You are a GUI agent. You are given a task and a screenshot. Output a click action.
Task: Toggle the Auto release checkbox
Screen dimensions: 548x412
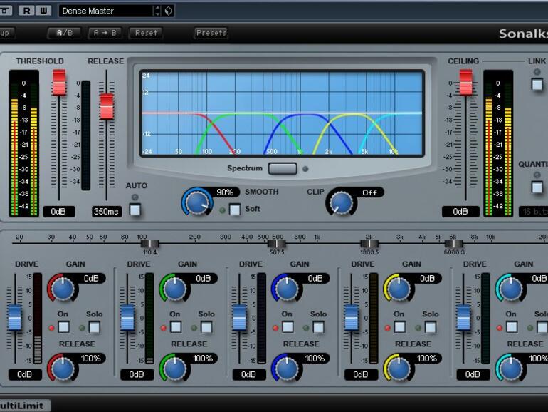(x=135, y=210)
